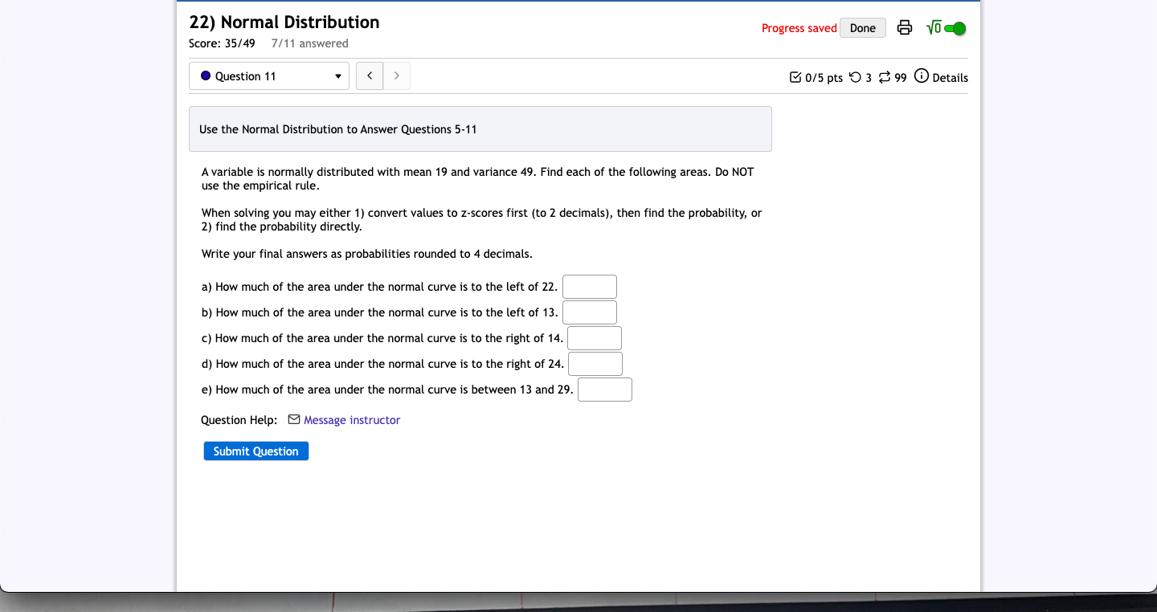Click the answer box for right of 14

tap(594, 337)
